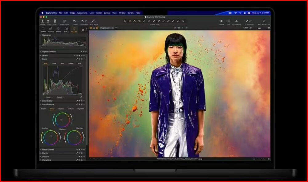Toggle the Exposure Warning overlay
This screenshot has width=308, height=182.
point(236,21)
